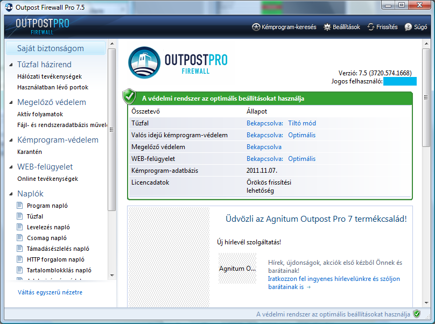Viewport: 435px width, 324px height.
Task: Collapse the Kémprogram-védelem section
Action: (x=11, y=140)
